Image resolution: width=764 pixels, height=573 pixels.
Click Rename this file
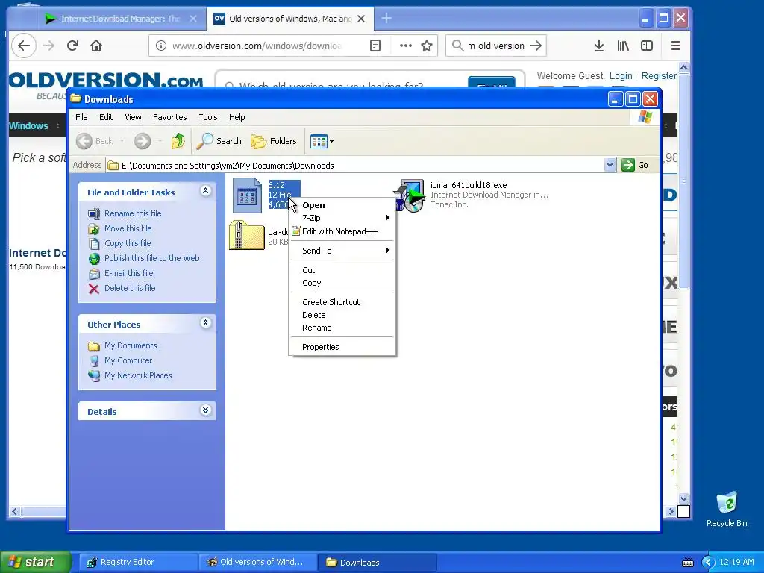click(x=133, y=213)
